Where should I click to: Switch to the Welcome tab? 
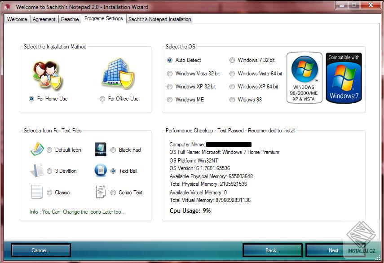click(17, 19)
